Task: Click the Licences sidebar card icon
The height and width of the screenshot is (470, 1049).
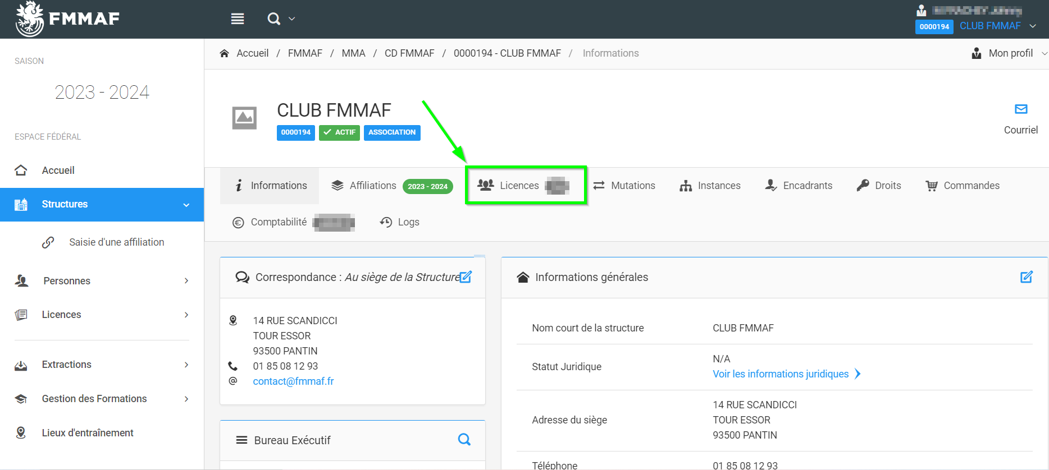Action: [x=21, y=315]
